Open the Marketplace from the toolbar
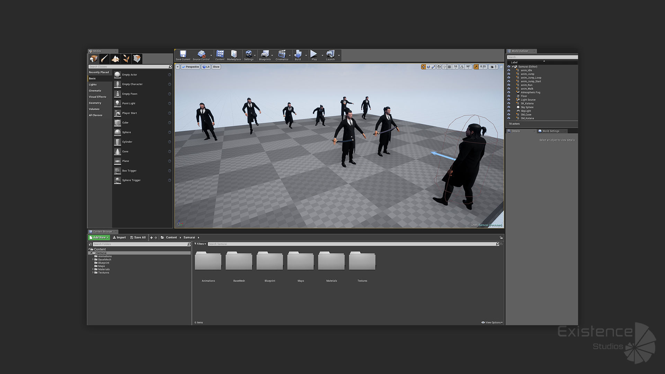This screenshot has height=374, width=665. point(234,55)
